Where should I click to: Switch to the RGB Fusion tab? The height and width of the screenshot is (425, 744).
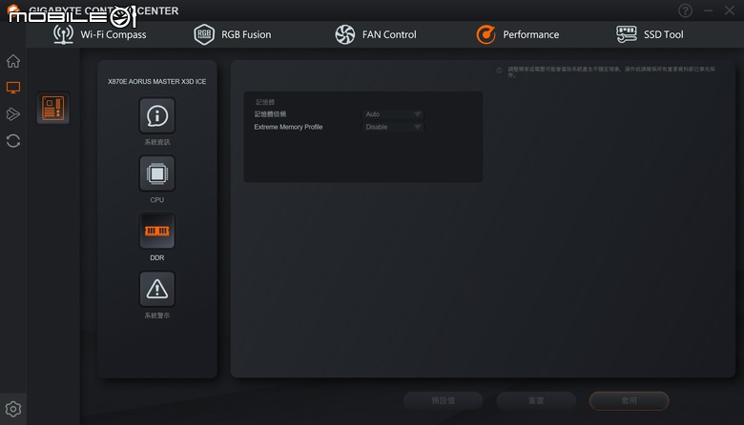(246, 34)
